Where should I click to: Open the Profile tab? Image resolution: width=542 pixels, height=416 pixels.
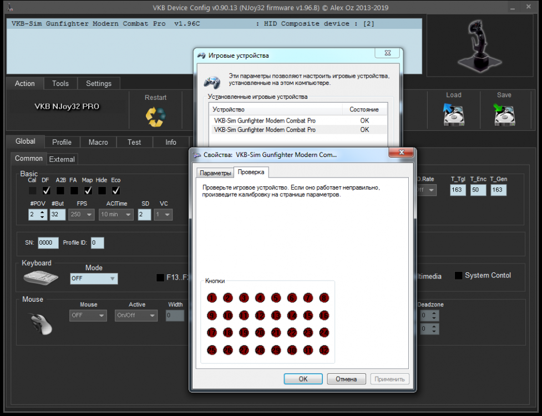click(x=62, y=142)
